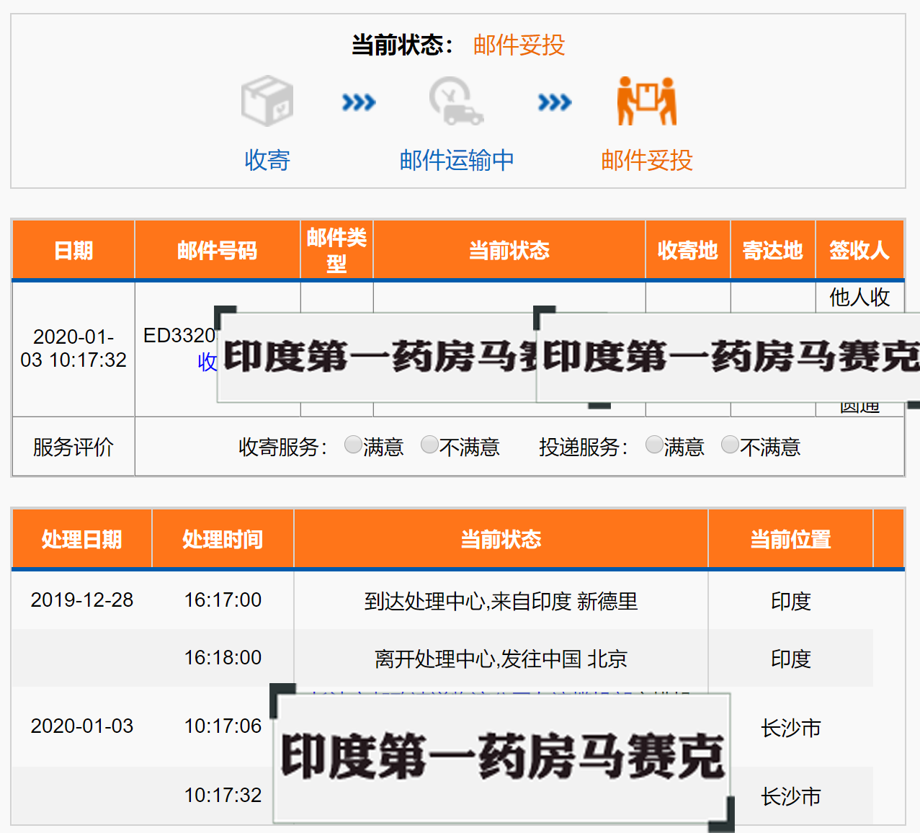Open the blue link below the tracking number
This screenshot has height=833, width=920.
coord(207,362)
